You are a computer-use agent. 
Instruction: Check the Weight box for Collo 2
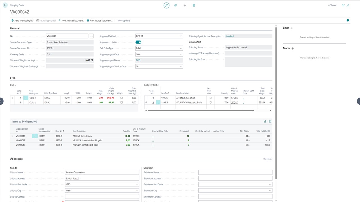(121, 102)
